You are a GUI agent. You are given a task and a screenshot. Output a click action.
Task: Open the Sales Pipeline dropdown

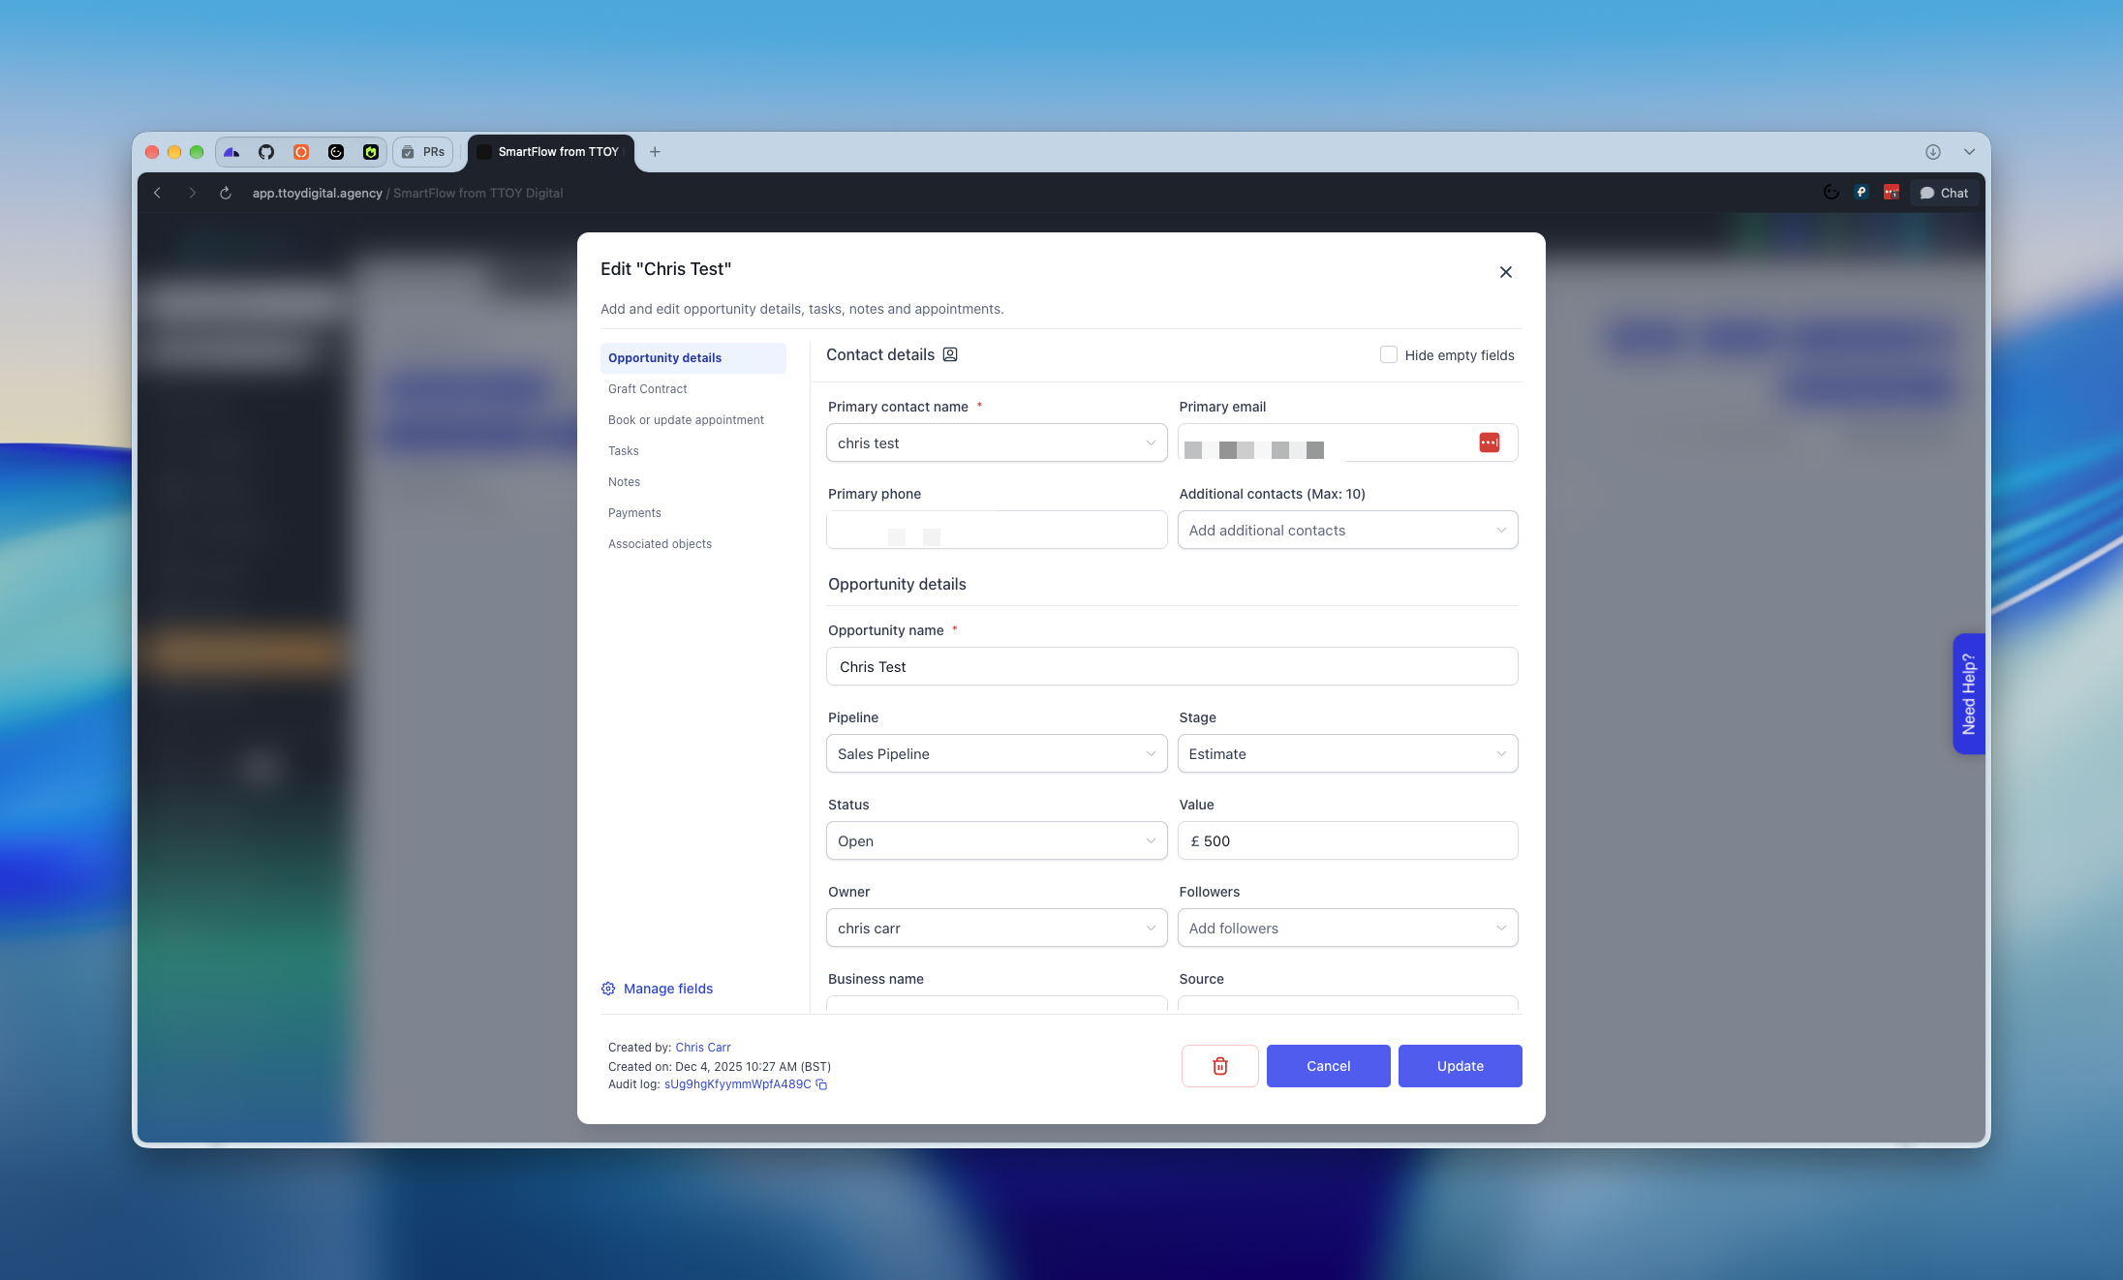(x=997, y=753)
